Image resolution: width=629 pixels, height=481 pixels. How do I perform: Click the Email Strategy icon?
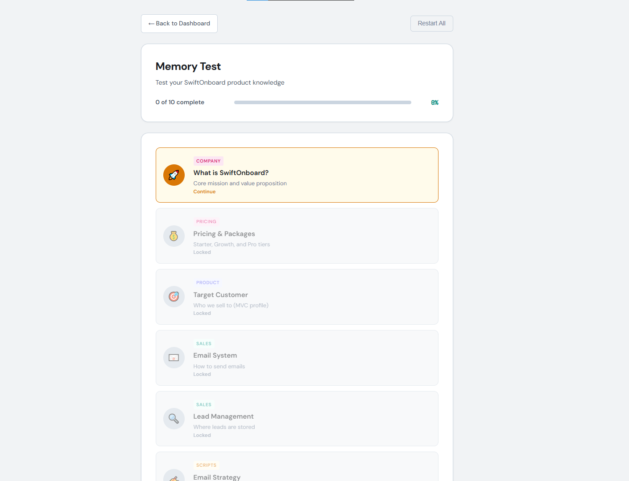[174, 477]
